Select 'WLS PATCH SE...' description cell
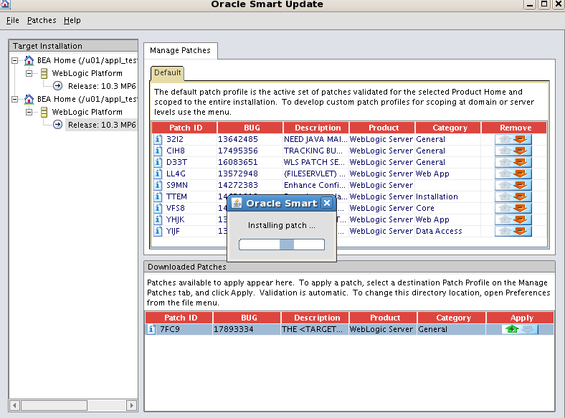 tap(315, 163)
